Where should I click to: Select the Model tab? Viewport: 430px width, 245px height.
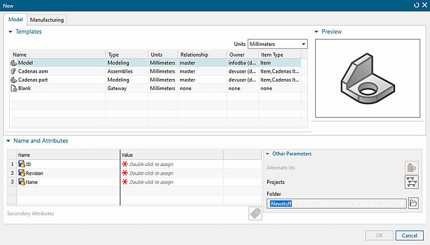tap(15, 19)
